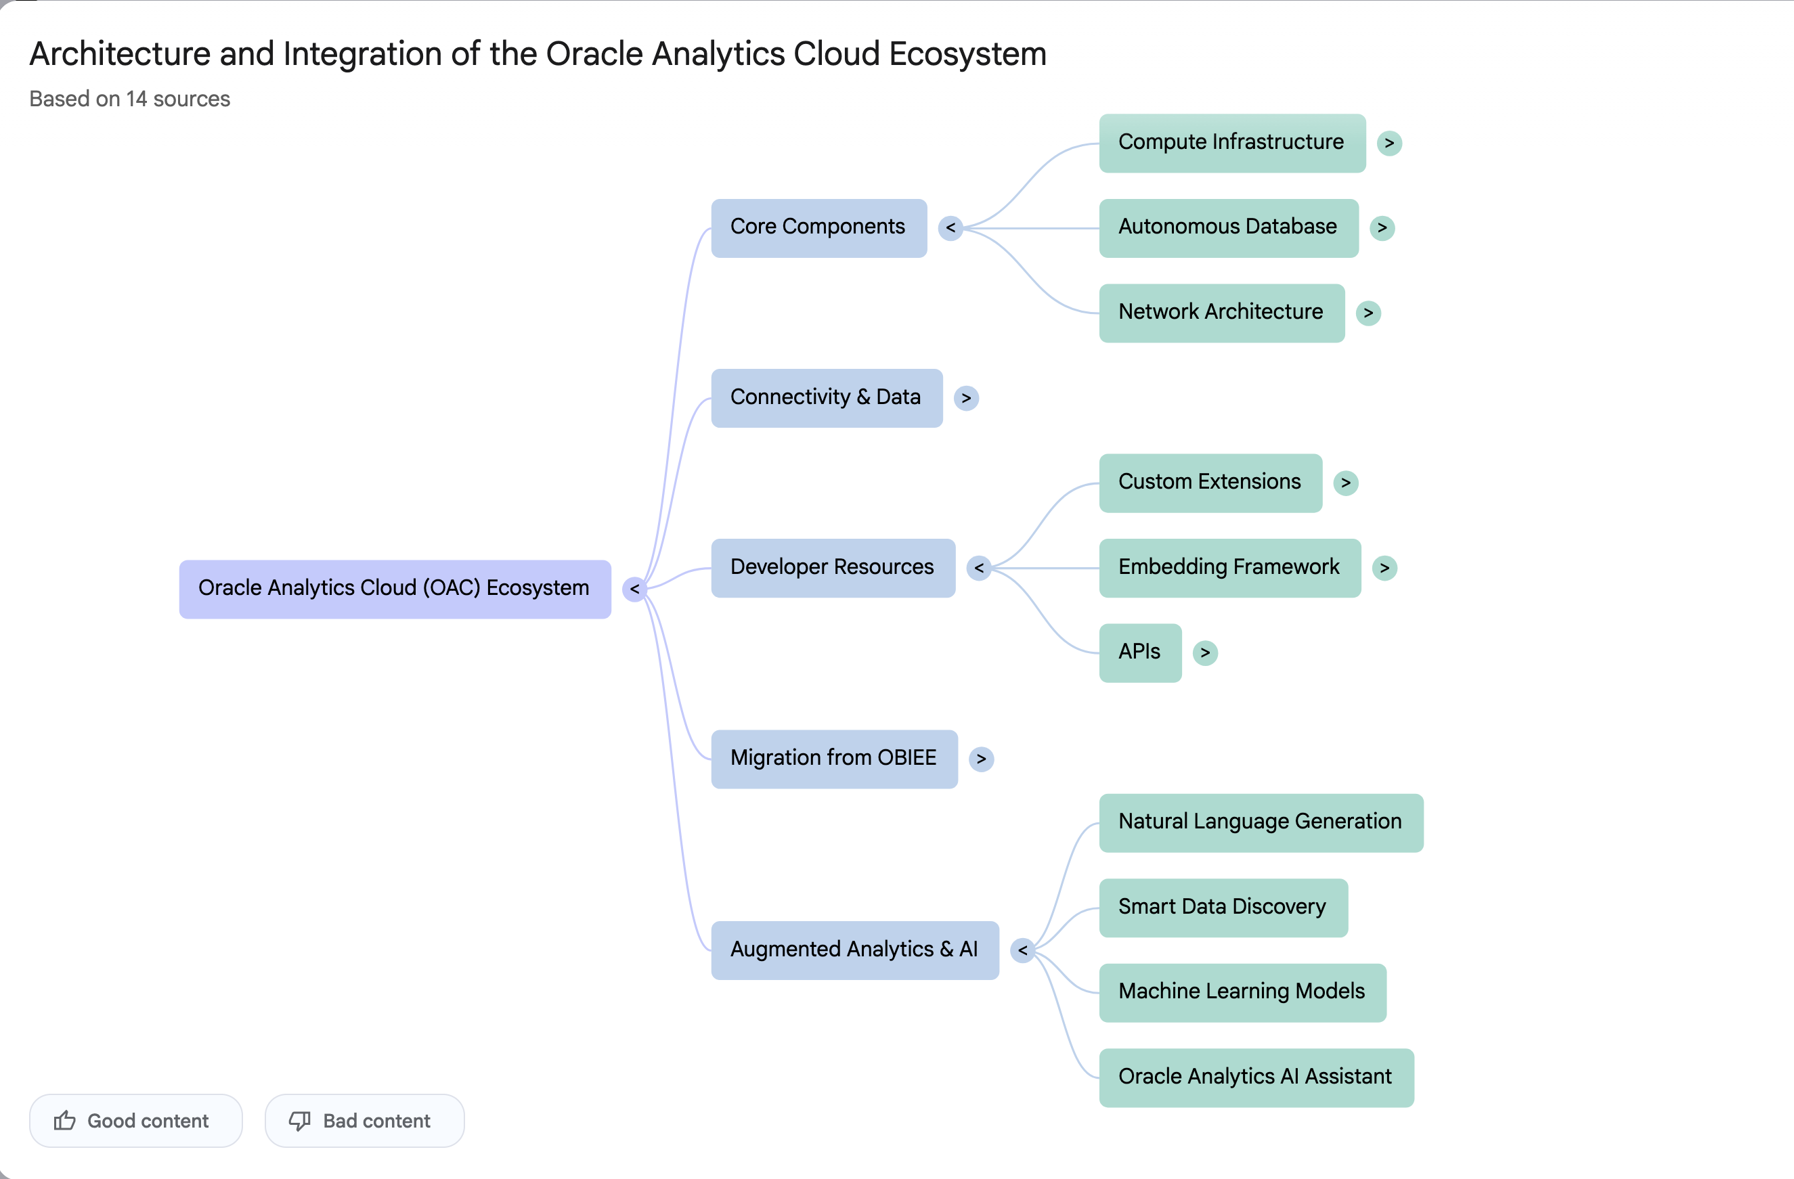Viewport: 1794px width, 1179px height.
Task: Expand the APIs node arrow
Action: coord(1204,652)
